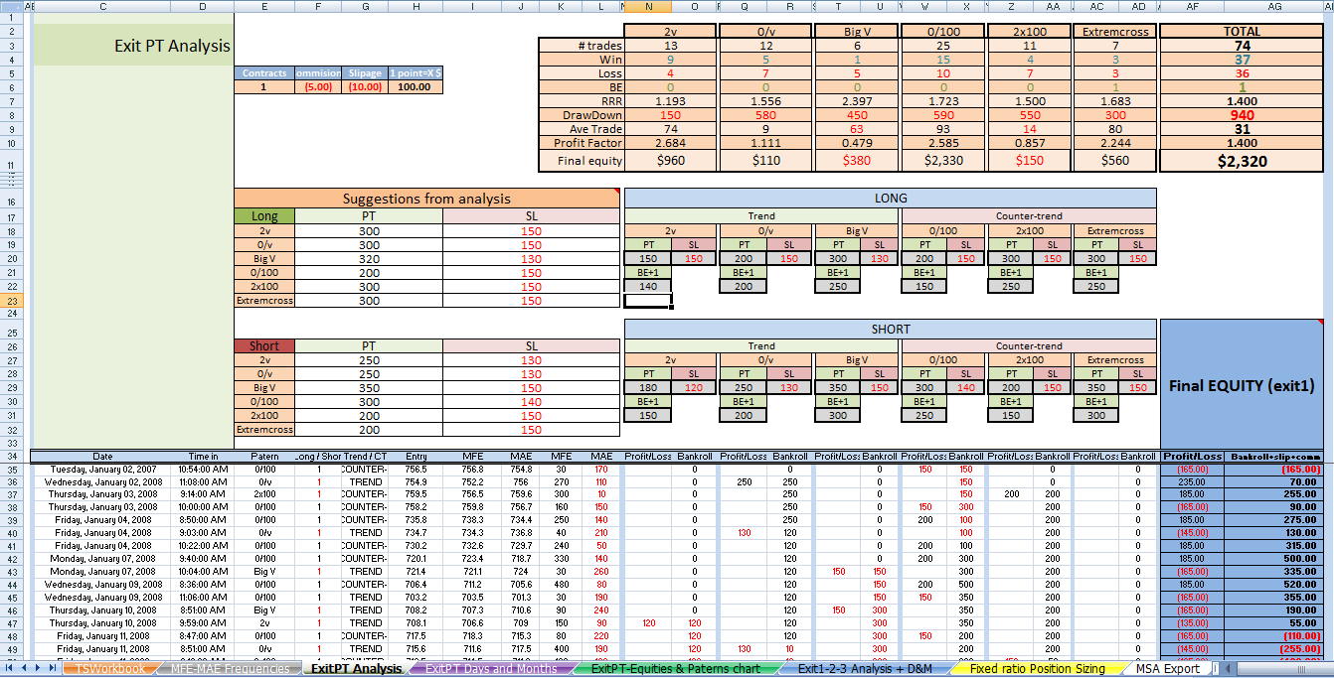Viewport: 1334px width, 678px height.
Task: Jump to first sheet using tab scroll arrow
Action: click(x=8, y=669)
